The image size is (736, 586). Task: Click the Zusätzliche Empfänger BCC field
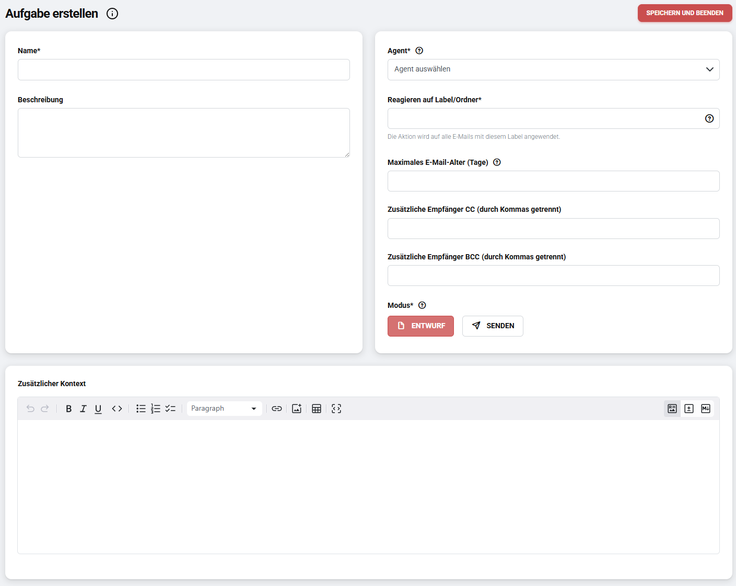click(553, 276)
